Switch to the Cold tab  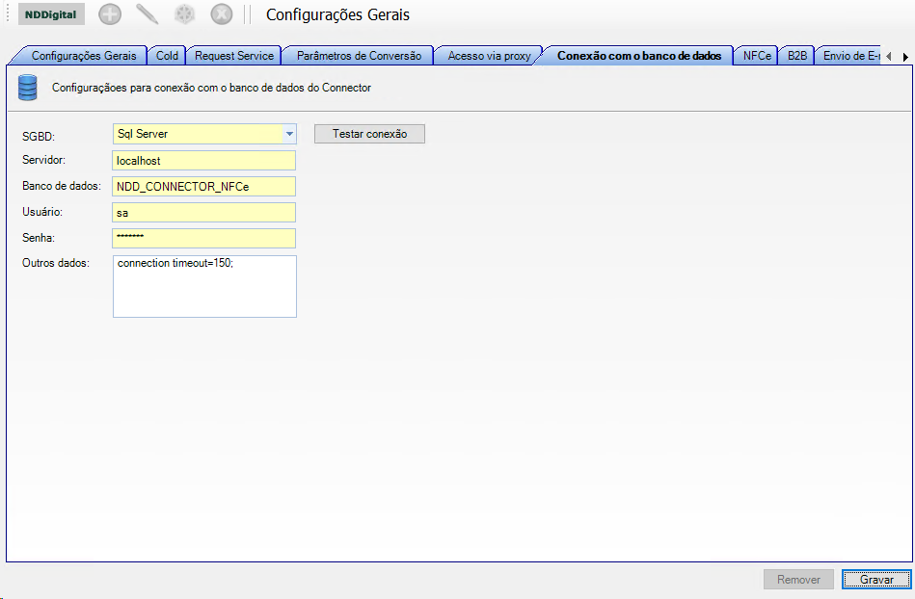(167, 56)
